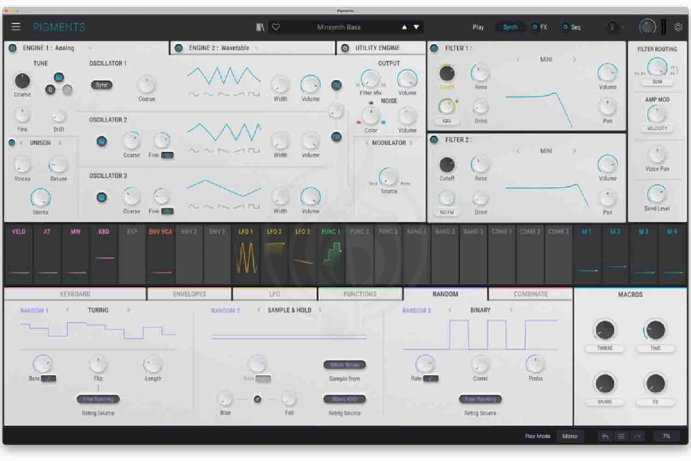This screenshot has height=461, width=691.
Task: Select previous Random 3 type before Binary
Action: pos(450,310)
